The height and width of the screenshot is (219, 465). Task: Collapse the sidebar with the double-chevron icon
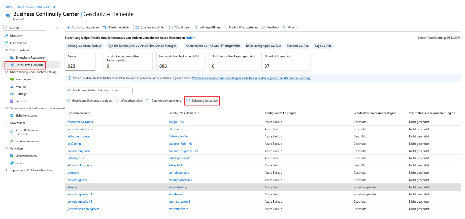pyautogui.click(x=57, y=28)
